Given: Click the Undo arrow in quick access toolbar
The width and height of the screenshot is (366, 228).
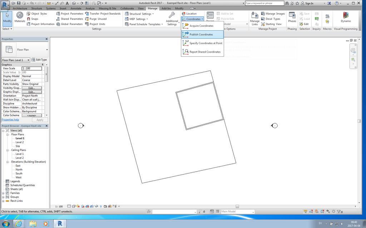Looking at the screenshot, I should click(x=32, y=3).
